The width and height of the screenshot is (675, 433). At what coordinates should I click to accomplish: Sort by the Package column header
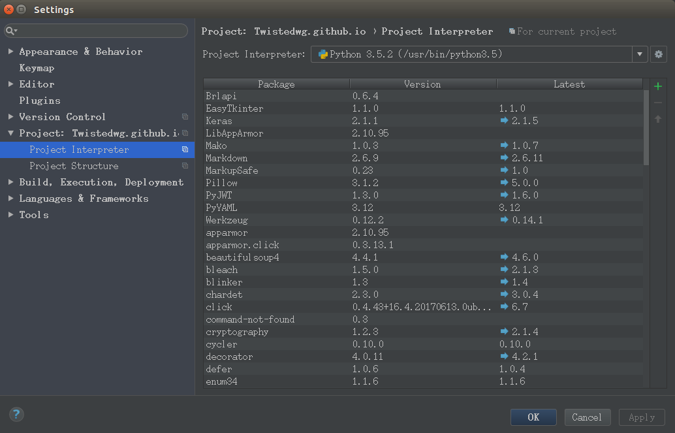[x=276, y=84]
